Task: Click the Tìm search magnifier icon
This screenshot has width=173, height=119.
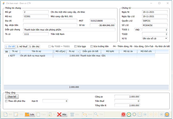Action: point(99,114)
